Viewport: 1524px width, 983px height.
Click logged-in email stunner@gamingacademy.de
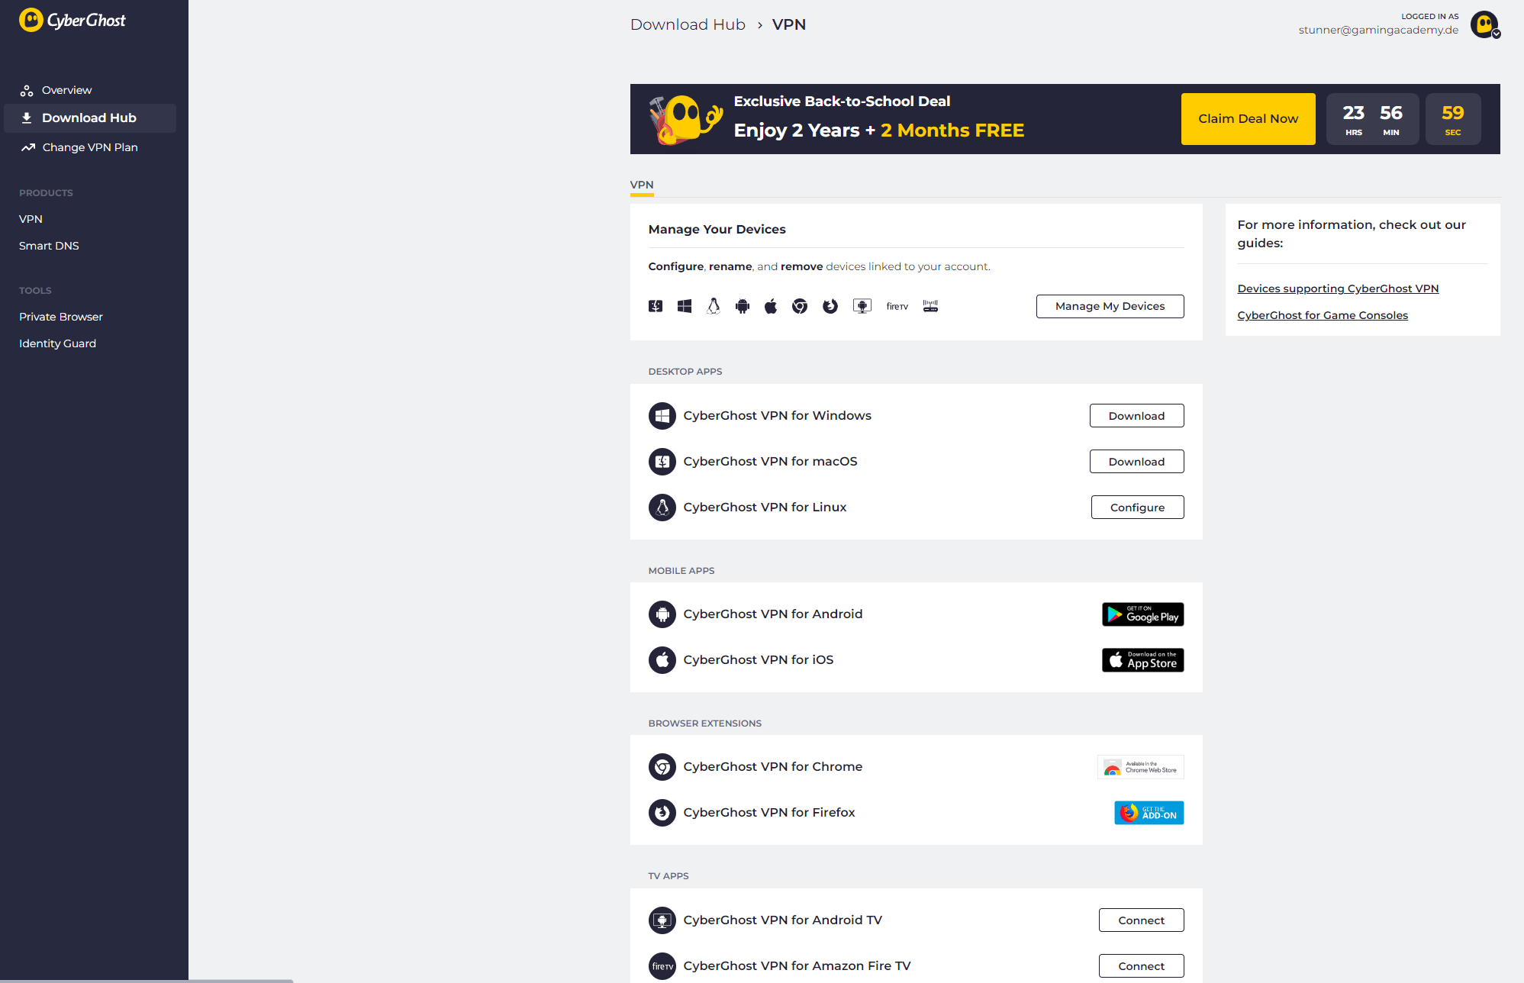1378,30
